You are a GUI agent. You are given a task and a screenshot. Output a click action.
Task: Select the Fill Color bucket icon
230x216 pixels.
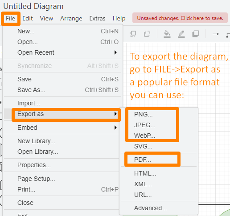coord(167,34)
